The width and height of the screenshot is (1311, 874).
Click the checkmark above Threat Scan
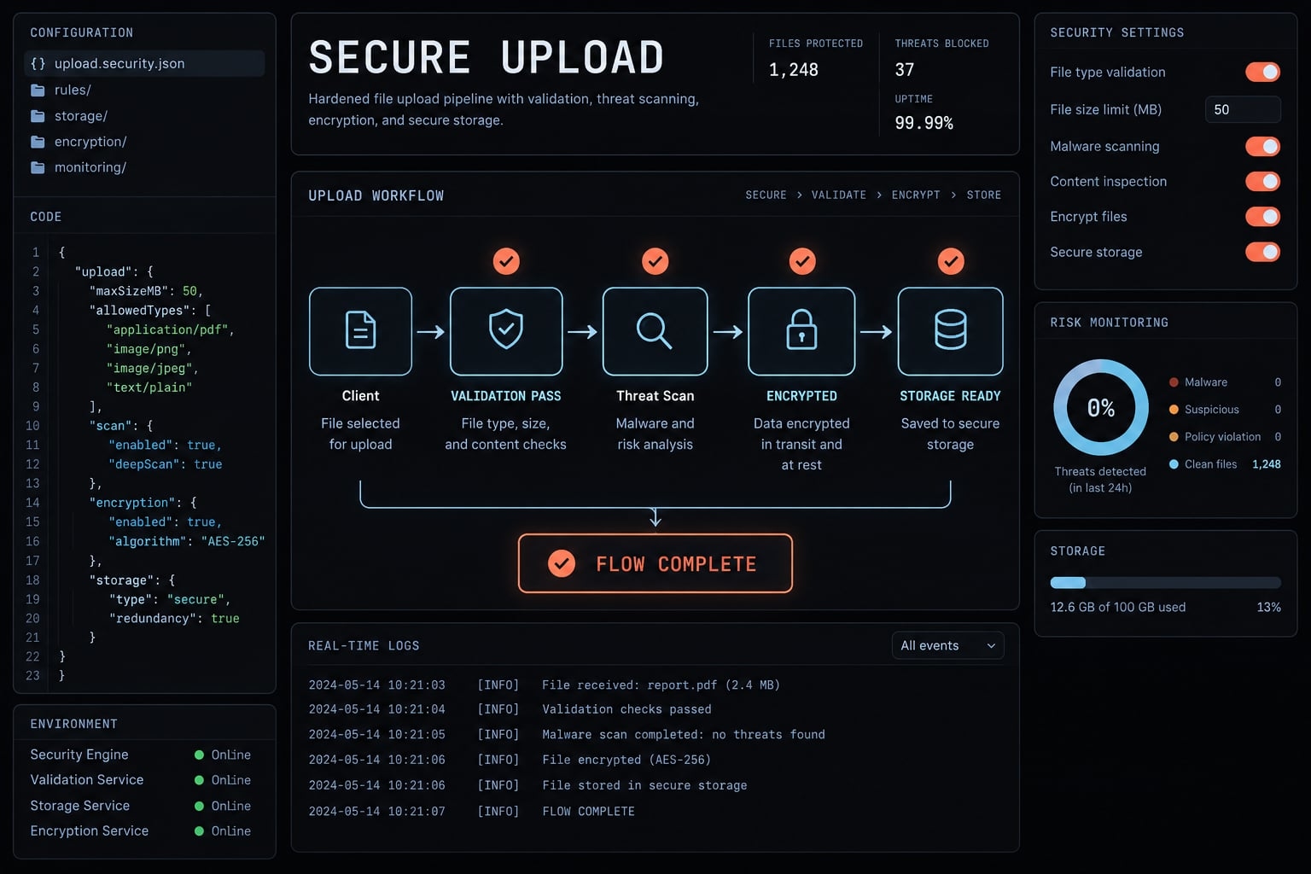655,261
